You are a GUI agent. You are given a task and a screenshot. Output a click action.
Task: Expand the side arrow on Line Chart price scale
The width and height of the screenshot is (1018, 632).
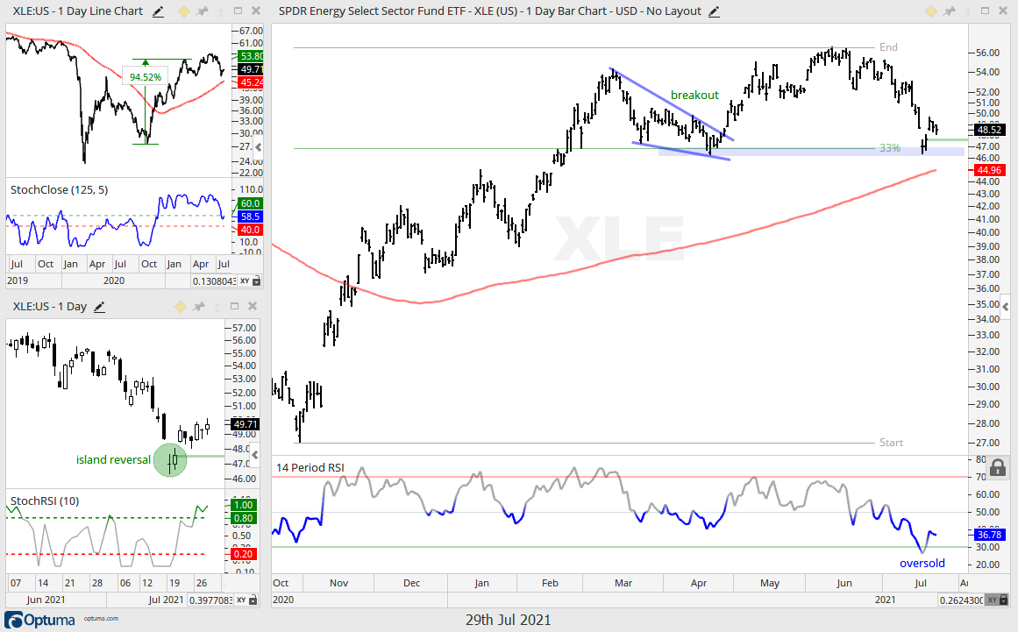point(259,147)
